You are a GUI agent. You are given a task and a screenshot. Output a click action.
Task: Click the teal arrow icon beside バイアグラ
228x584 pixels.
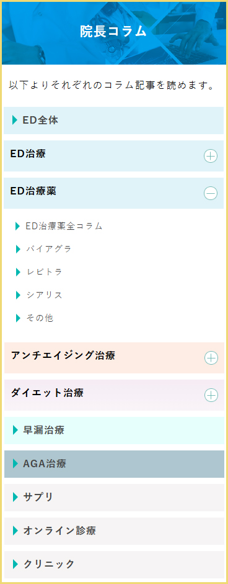[18, 249]
